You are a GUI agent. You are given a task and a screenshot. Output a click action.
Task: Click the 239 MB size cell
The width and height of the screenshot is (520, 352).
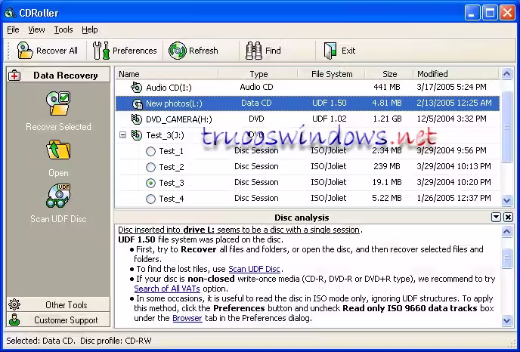coord(387,166)
